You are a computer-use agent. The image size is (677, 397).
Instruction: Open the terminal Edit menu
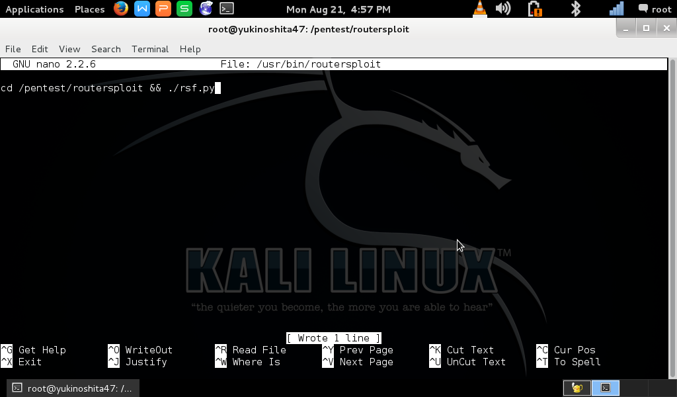pyautogui.click(x=39, y=49)
